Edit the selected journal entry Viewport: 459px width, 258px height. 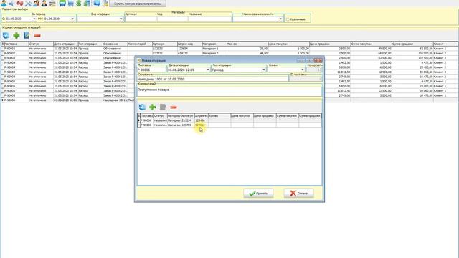(x=27, y=36)
